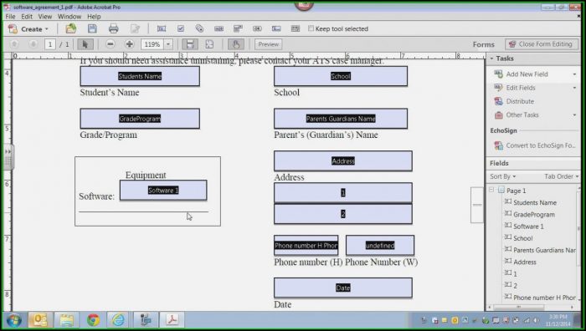Click Add New Field task
586x331 pixels.
point(527,74)
